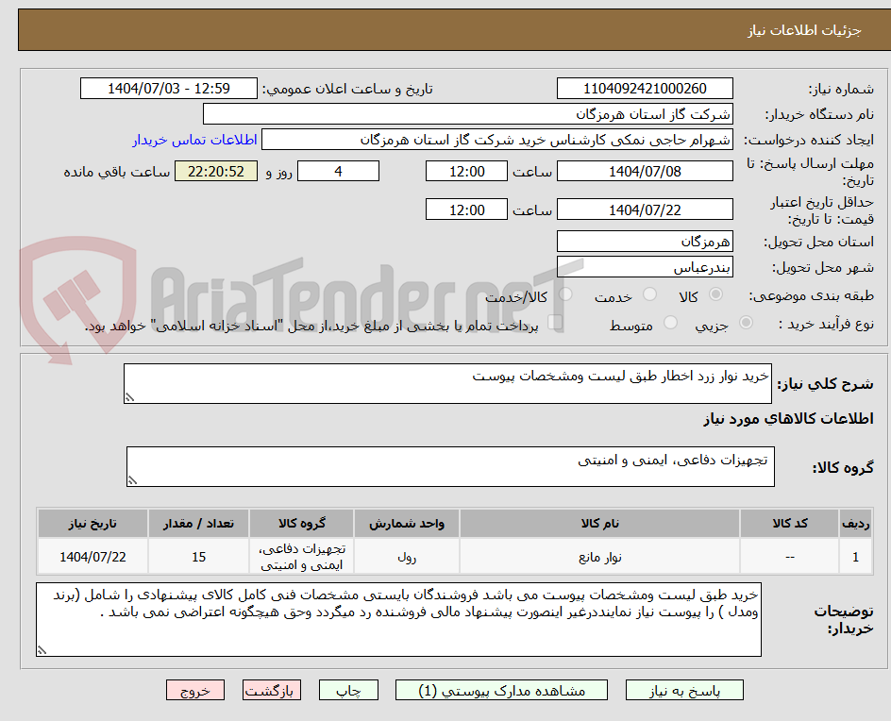Open the واحد شمارش cell showing رول

pos(405,556)
